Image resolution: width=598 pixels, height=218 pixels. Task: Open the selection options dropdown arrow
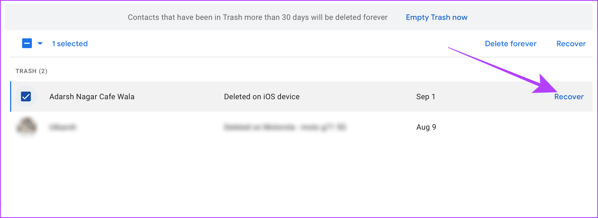click(40, 43)
